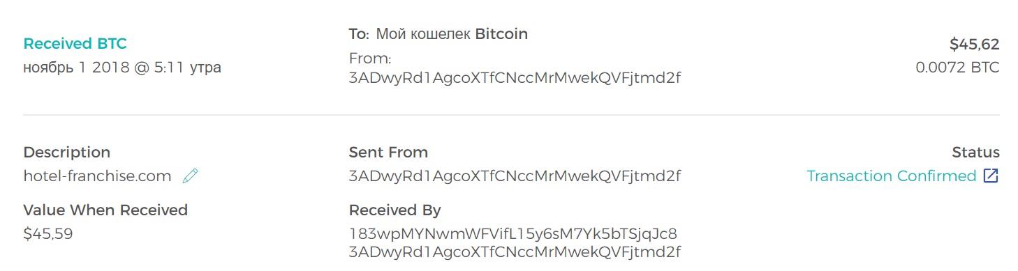Select the 0.0072 BTC amount
The image size is (1018, 271).
pyautogui.click(x=957, y=68)
